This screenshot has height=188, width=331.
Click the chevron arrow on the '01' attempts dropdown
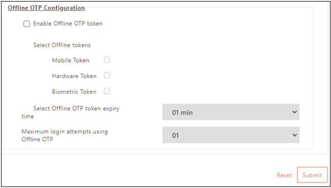[x=294, y=135]
